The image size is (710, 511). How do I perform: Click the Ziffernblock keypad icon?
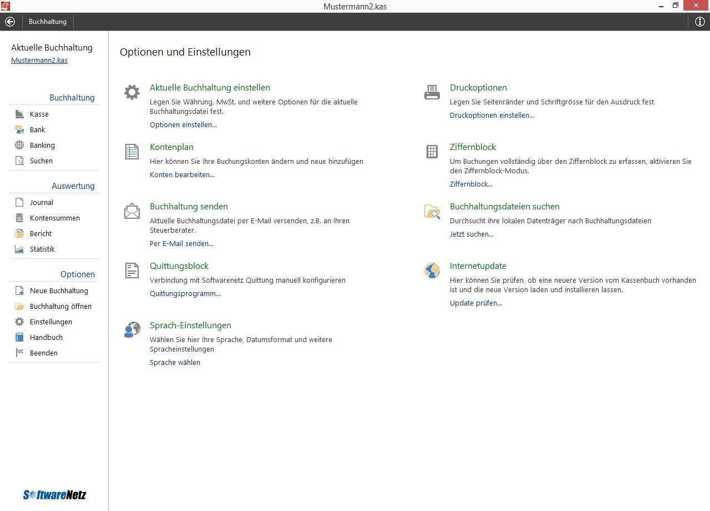click(432, 152)
